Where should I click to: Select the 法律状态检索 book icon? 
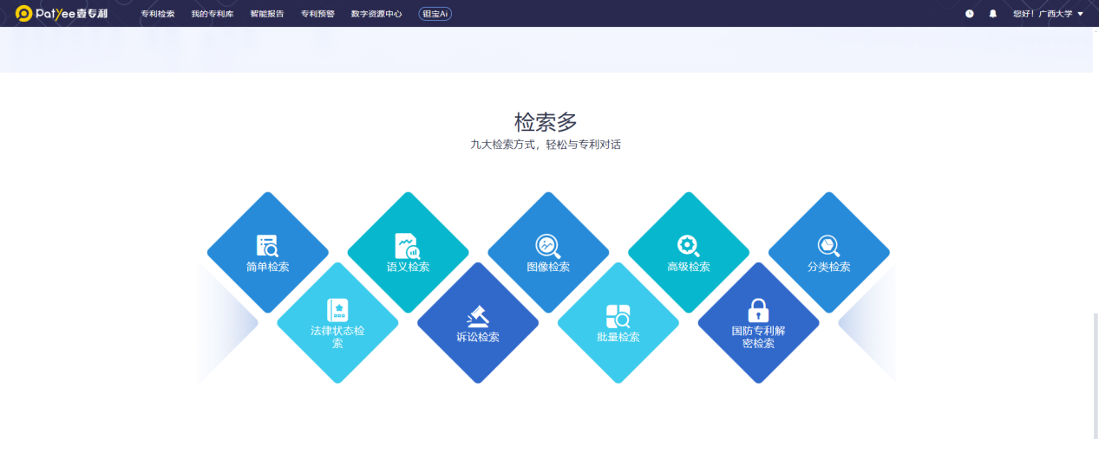point(337,310)
